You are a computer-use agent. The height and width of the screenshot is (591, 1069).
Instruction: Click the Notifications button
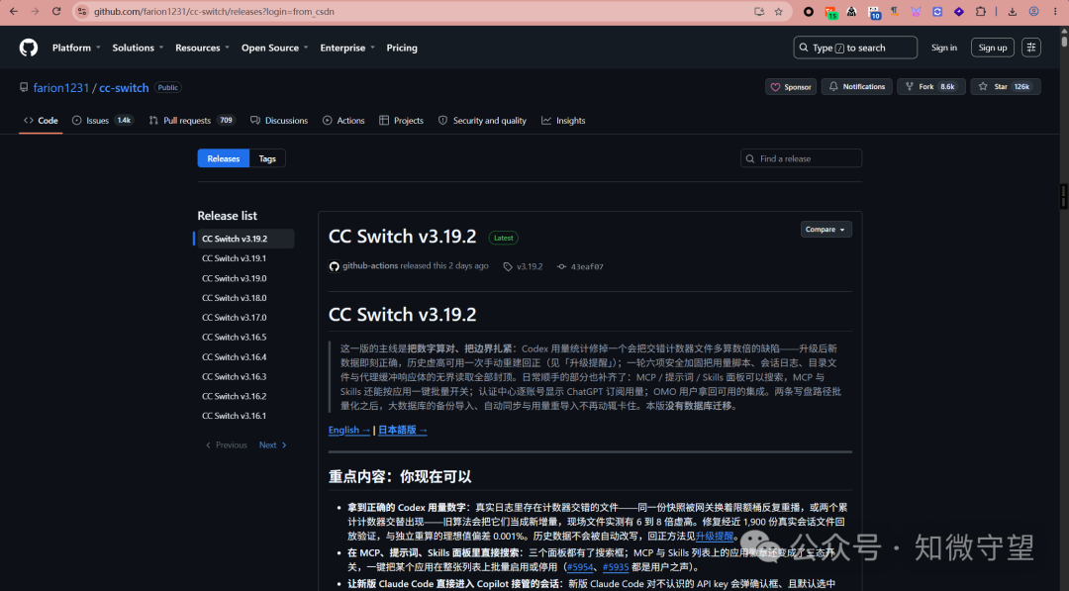(x=856, y=86)
